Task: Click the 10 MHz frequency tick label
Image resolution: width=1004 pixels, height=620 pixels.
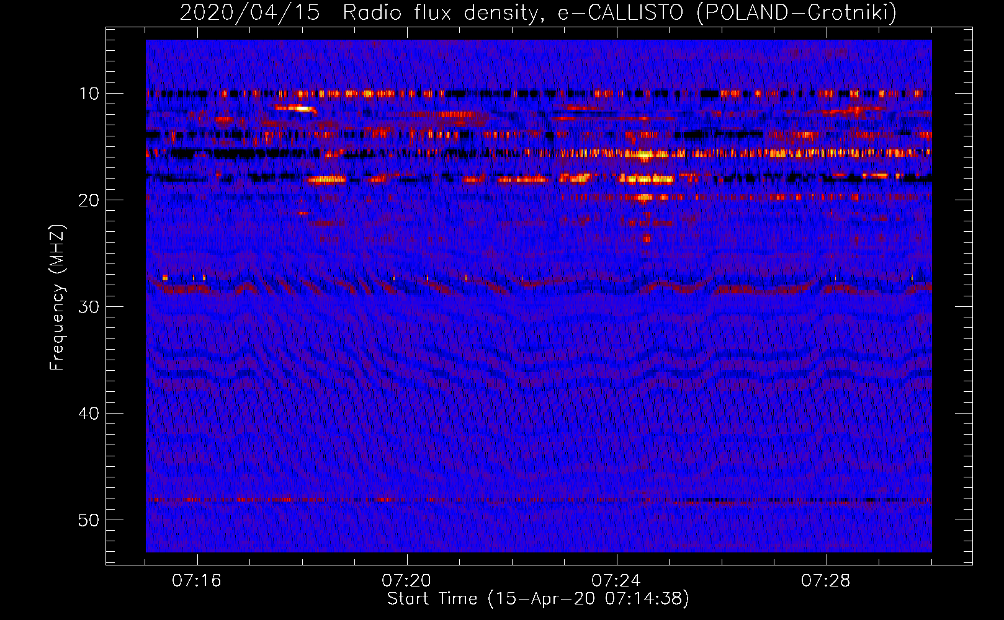Action: pyautogui.click(x=89, y=94)
